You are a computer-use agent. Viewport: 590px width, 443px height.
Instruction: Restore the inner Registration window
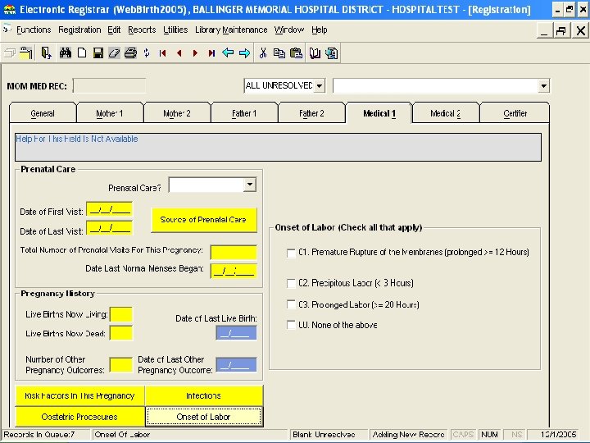point(561,30)
